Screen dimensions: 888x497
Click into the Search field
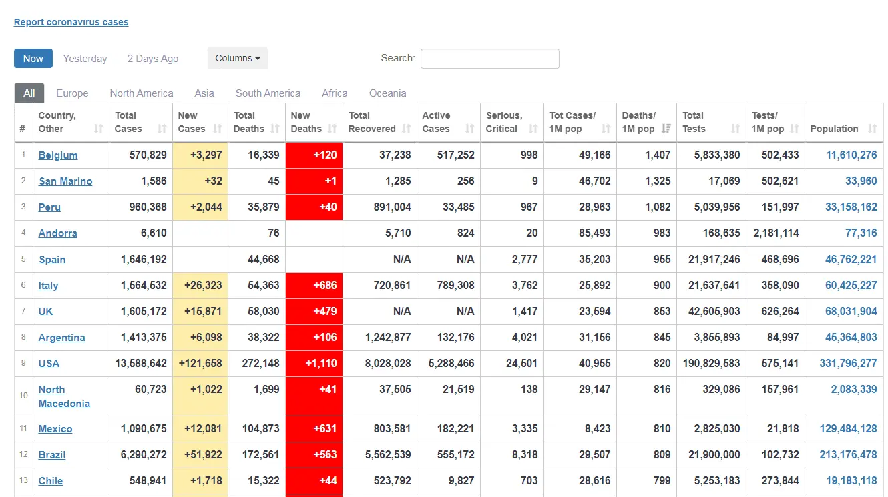(x=489, y=59)
